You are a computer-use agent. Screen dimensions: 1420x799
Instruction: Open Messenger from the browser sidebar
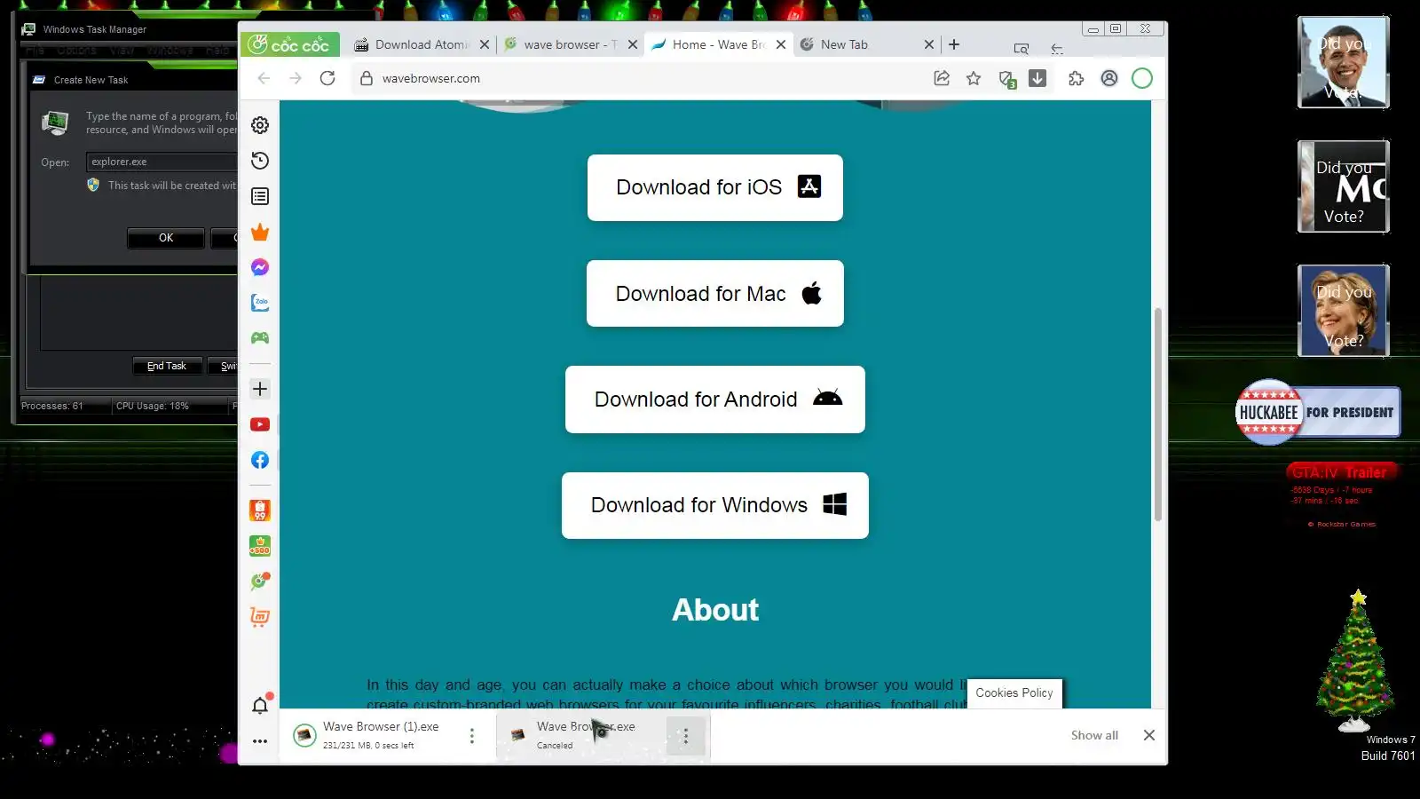tap(260, 267)
